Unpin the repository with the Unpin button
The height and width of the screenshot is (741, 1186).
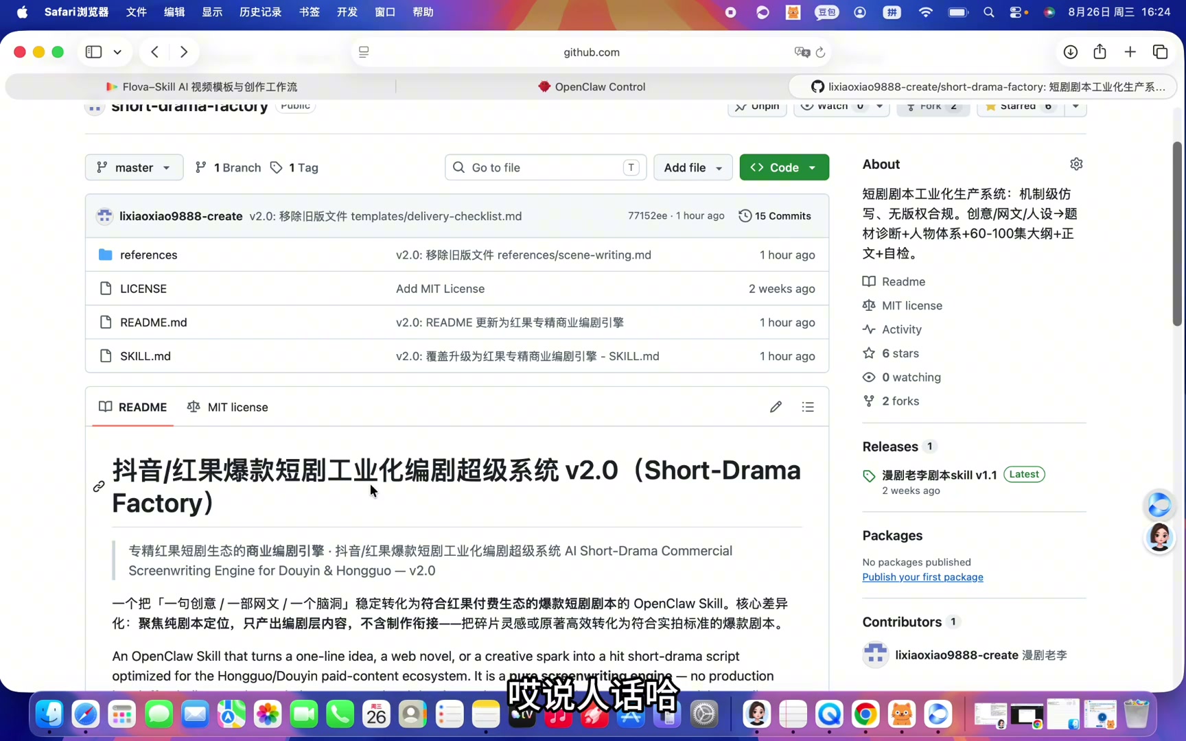757,106
